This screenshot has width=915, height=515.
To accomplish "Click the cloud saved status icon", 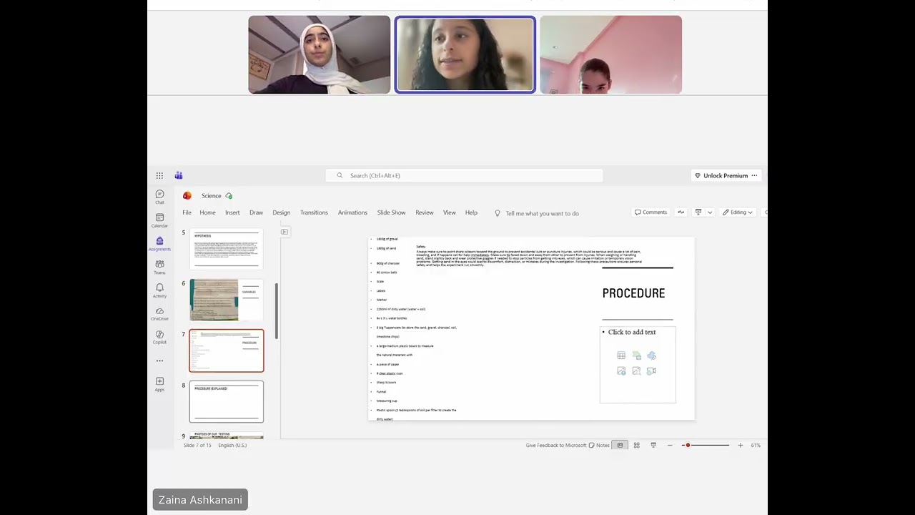I will pyautogui.click(x=229, y=195).
